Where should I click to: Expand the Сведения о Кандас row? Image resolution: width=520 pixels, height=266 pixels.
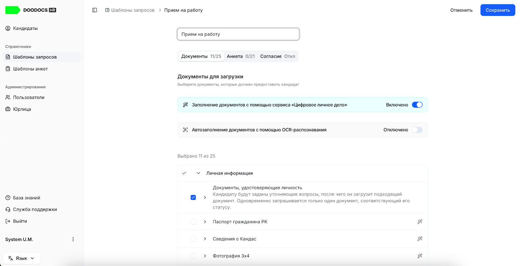205,239
